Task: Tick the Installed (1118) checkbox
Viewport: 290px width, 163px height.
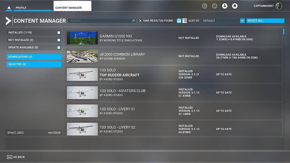Action: 59,33
